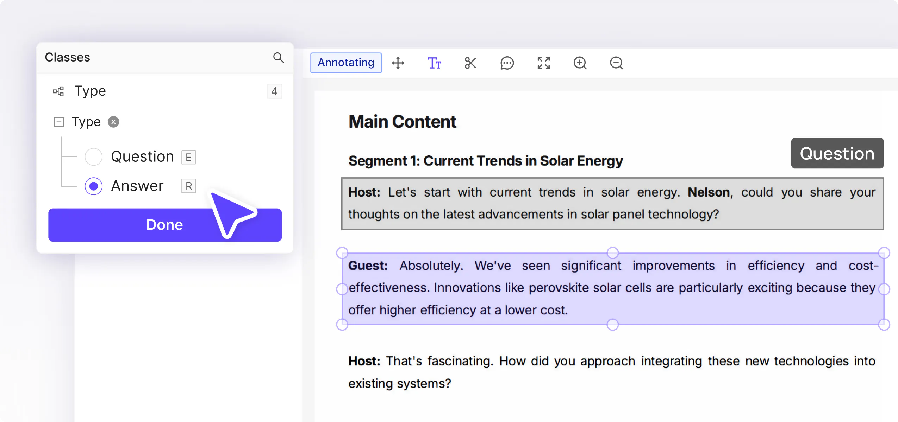Image resolution: width=898 pixels, height=422 pixels.
Task: Zoom out with the magnifier minus
Action: click(616, 63)
